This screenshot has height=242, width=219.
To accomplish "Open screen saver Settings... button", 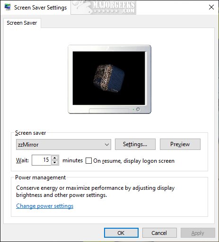I will pyautogui.click(x=135, y=144).
